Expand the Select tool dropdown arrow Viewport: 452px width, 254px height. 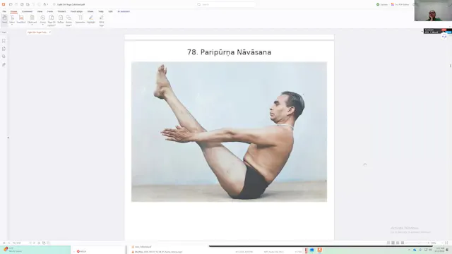12,25
